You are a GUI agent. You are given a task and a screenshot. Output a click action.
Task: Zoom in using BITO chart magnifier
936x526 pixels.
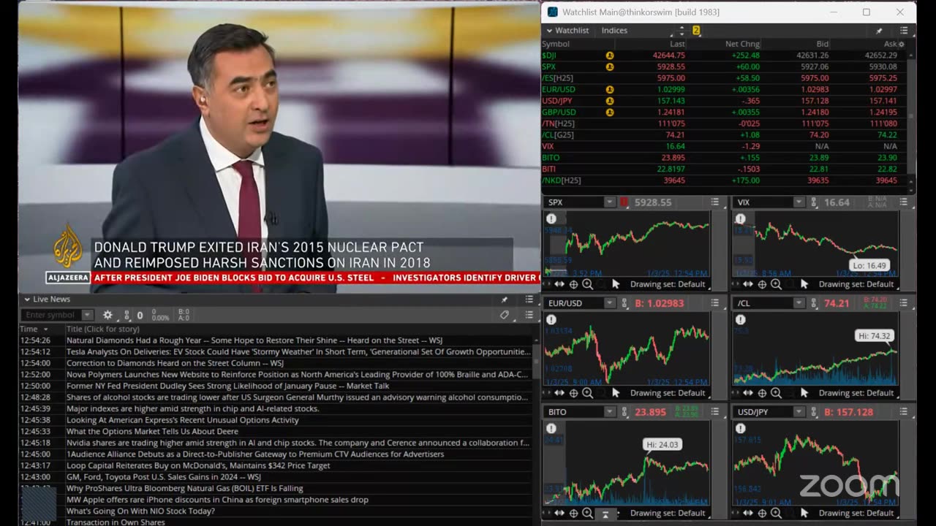pyautogui.click(x=587, y=514)
